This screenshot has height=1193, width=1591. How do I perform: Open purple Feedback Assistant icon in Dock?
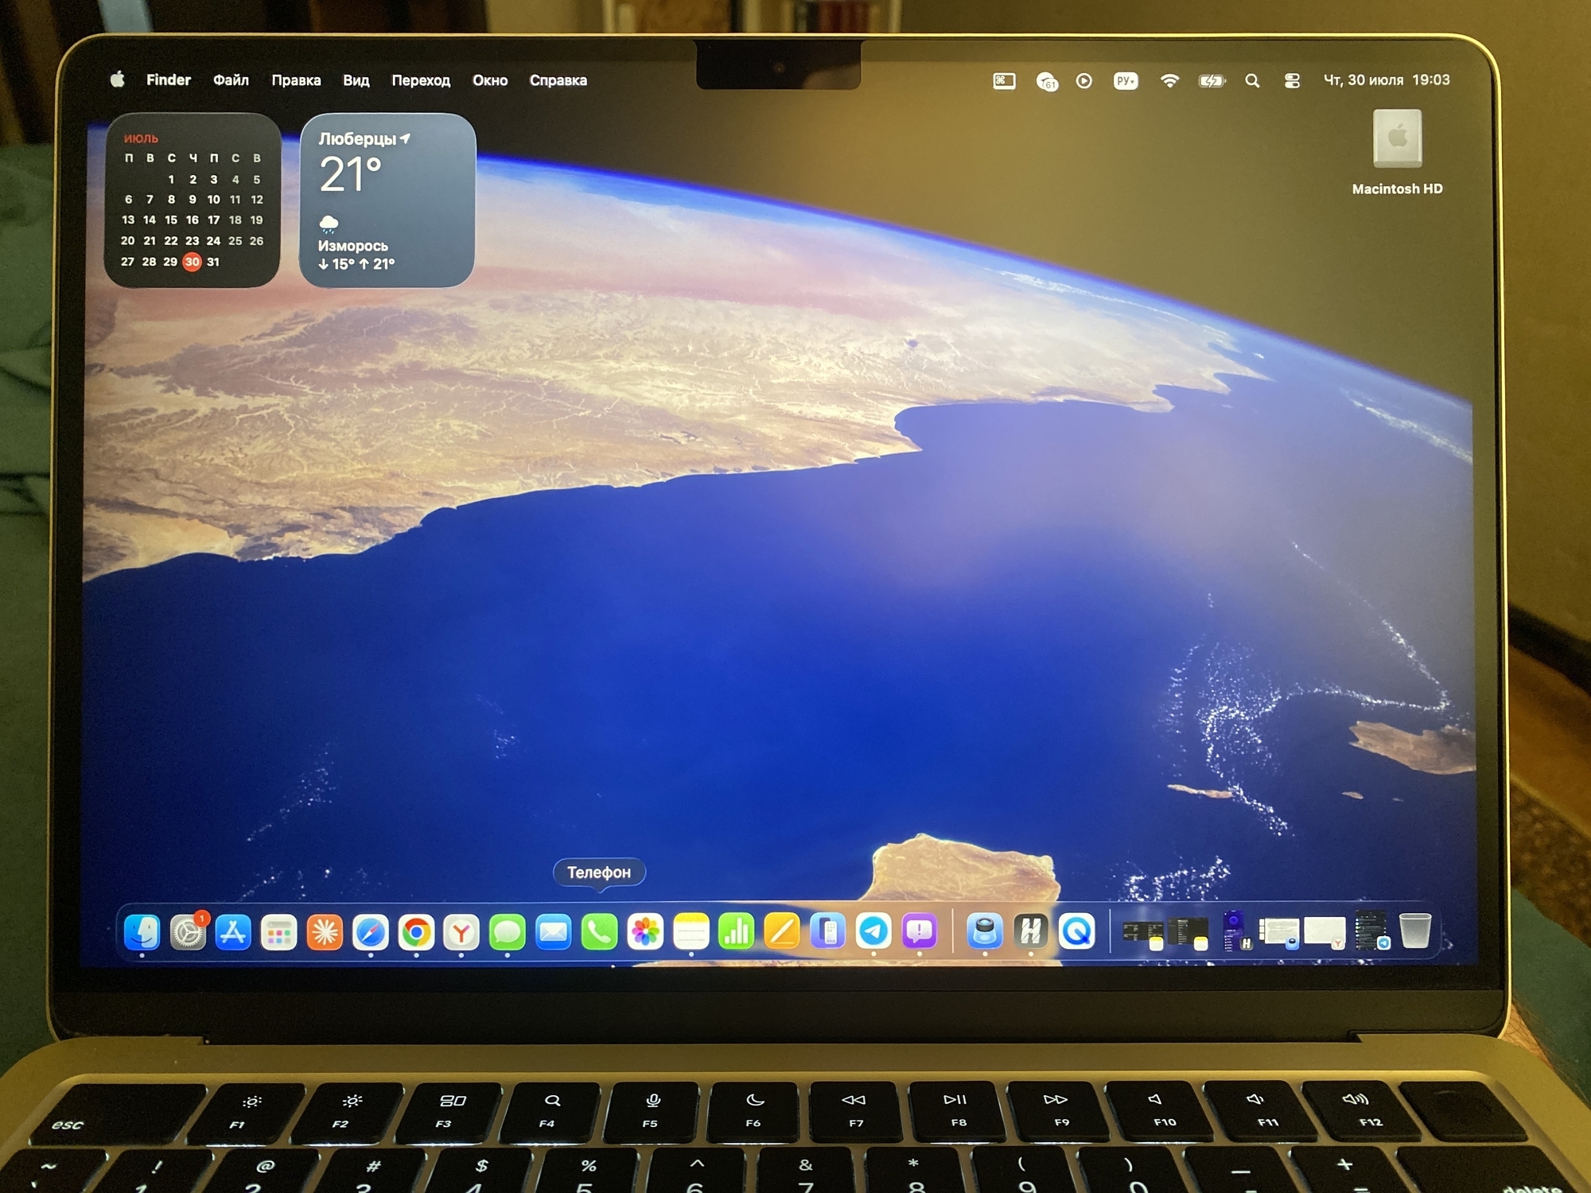pos(920,931)
